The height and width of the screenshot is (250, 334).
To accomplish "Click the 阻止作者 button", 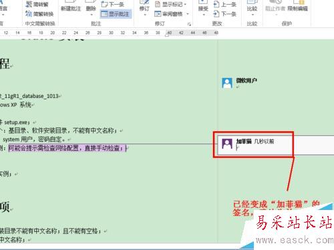I will coord(275,9).
